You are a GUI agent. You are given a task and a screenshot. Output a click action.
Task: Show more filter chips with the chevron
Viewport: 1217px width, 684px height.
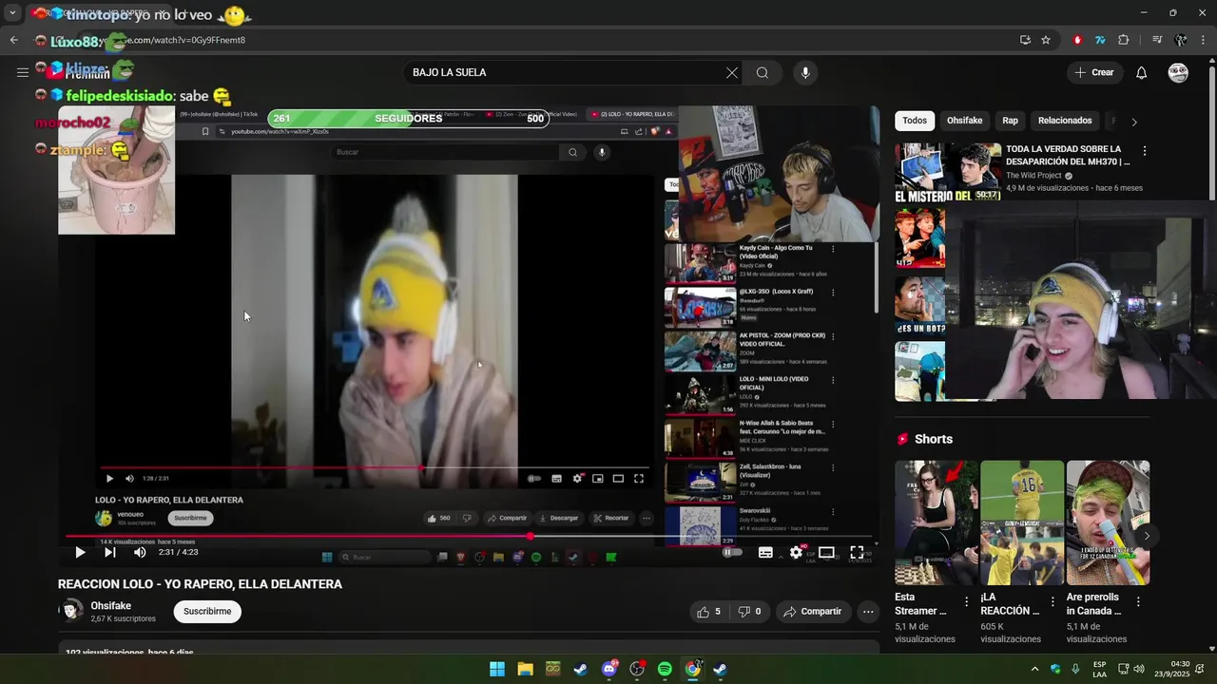(1133, 122)
